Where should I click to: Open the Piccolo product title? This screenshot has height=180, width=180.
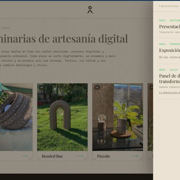coord(104,156)
